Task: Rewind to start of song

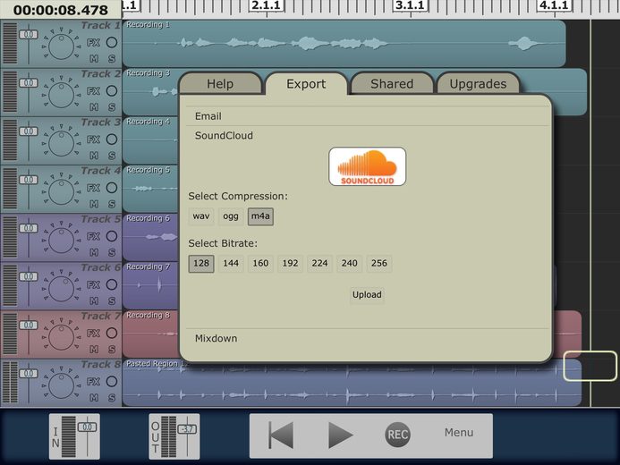Action: (x=281, y=435)
